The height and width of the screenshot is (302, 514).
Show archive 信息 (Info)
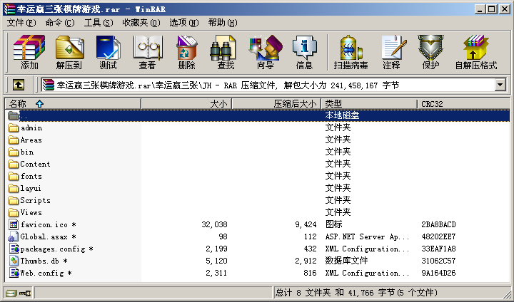click(x=304, y=53)
